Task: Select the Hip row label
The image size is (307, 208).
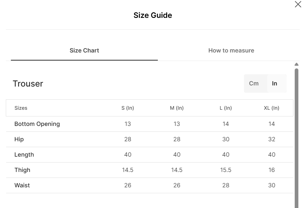Action: tap(19, 139)
